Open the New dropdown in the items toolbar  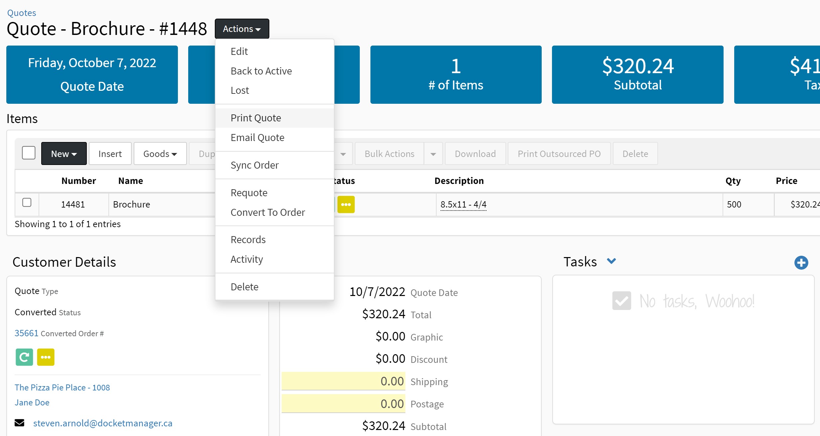[64, 153]
